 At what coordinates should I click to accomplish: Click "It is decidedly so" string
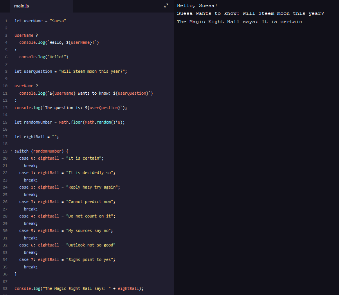coord(90,173)
